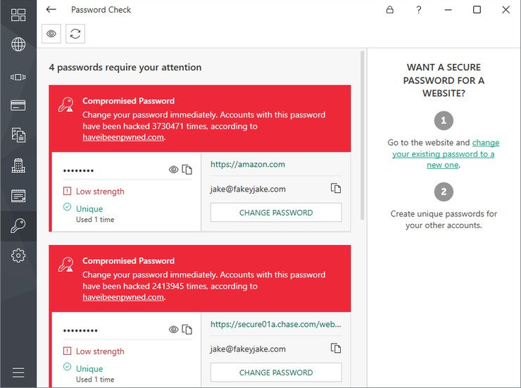The width and height of the screenshot is (521, 388).
Task: Open Settings gear in sidebar
Action: [x=18, y=256]
